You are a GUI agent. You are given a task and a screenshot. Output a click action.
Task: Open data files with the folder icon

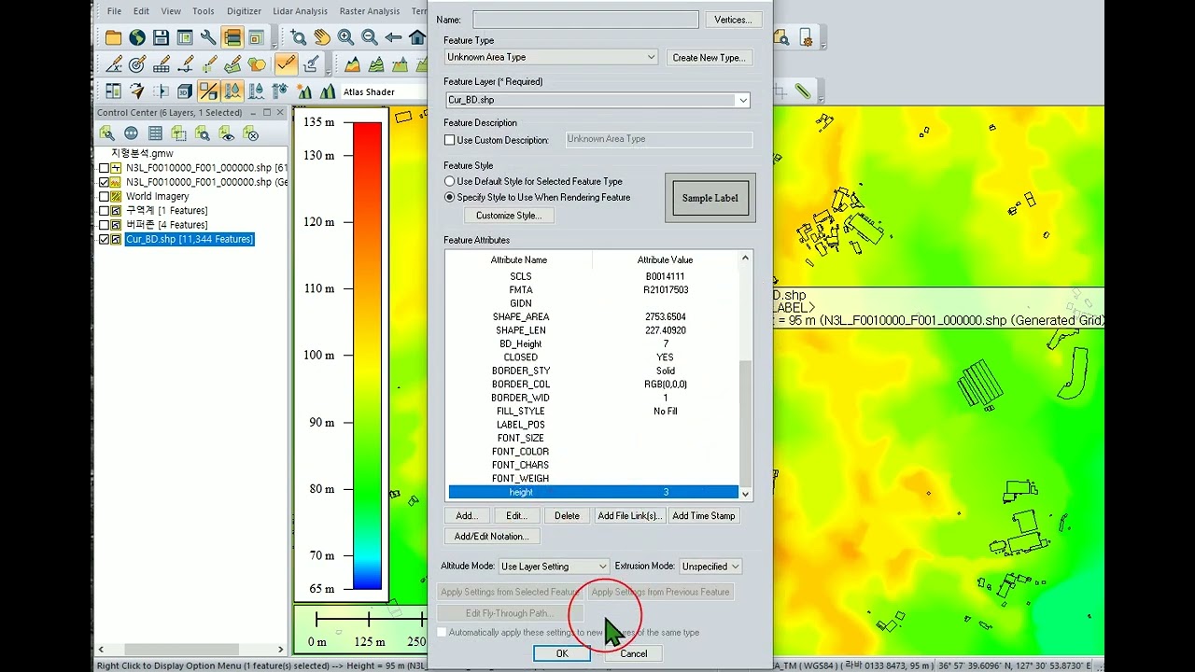tap(113, 37)
